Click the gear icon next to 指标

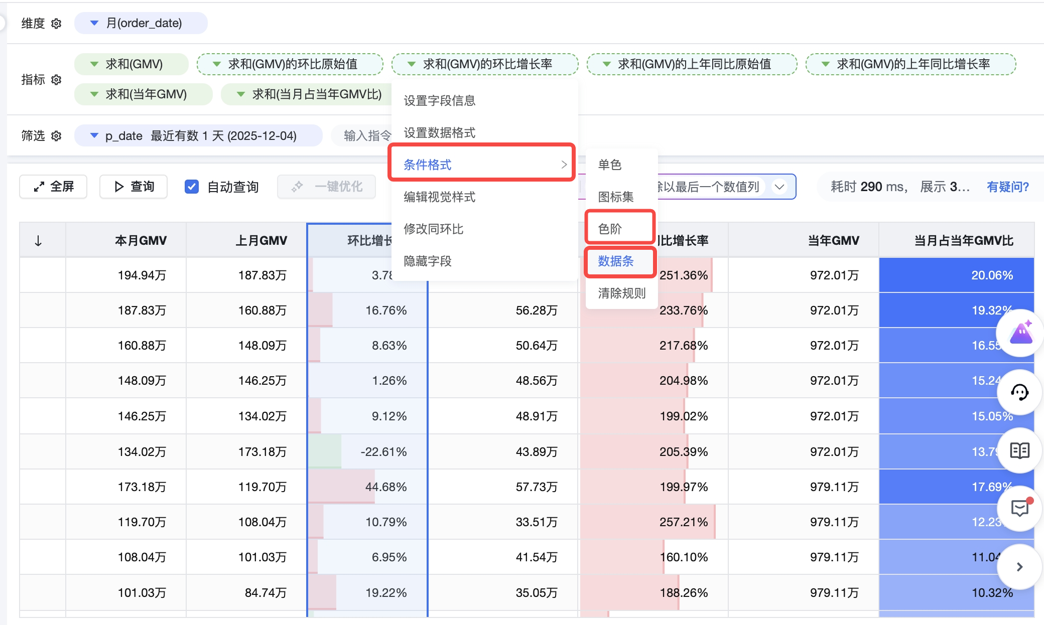(56, 80)
